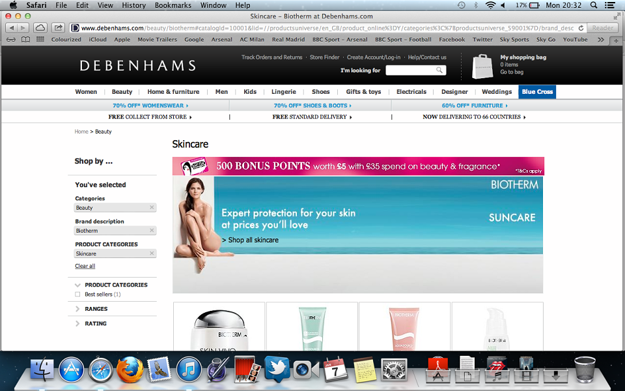The width and height of the screenshot is (625, 391).
Task: Launch Firefox from the Dock
Action: (x=130, y=369)
